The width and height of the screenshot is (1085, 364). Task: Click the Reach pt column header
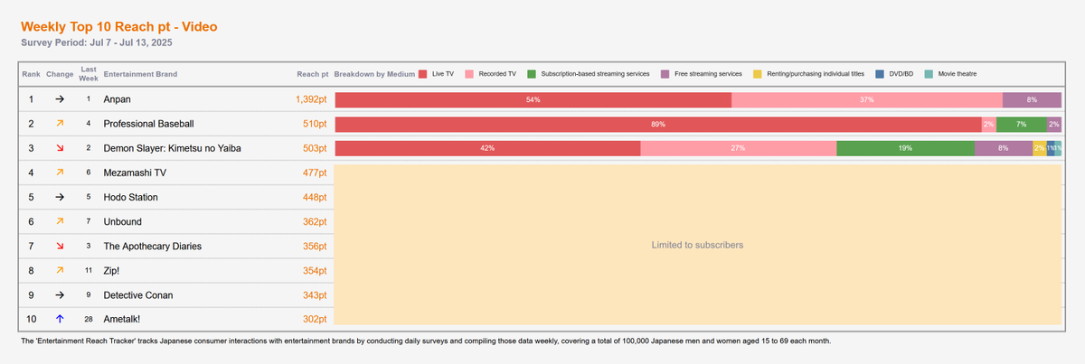tap(312, 73)
